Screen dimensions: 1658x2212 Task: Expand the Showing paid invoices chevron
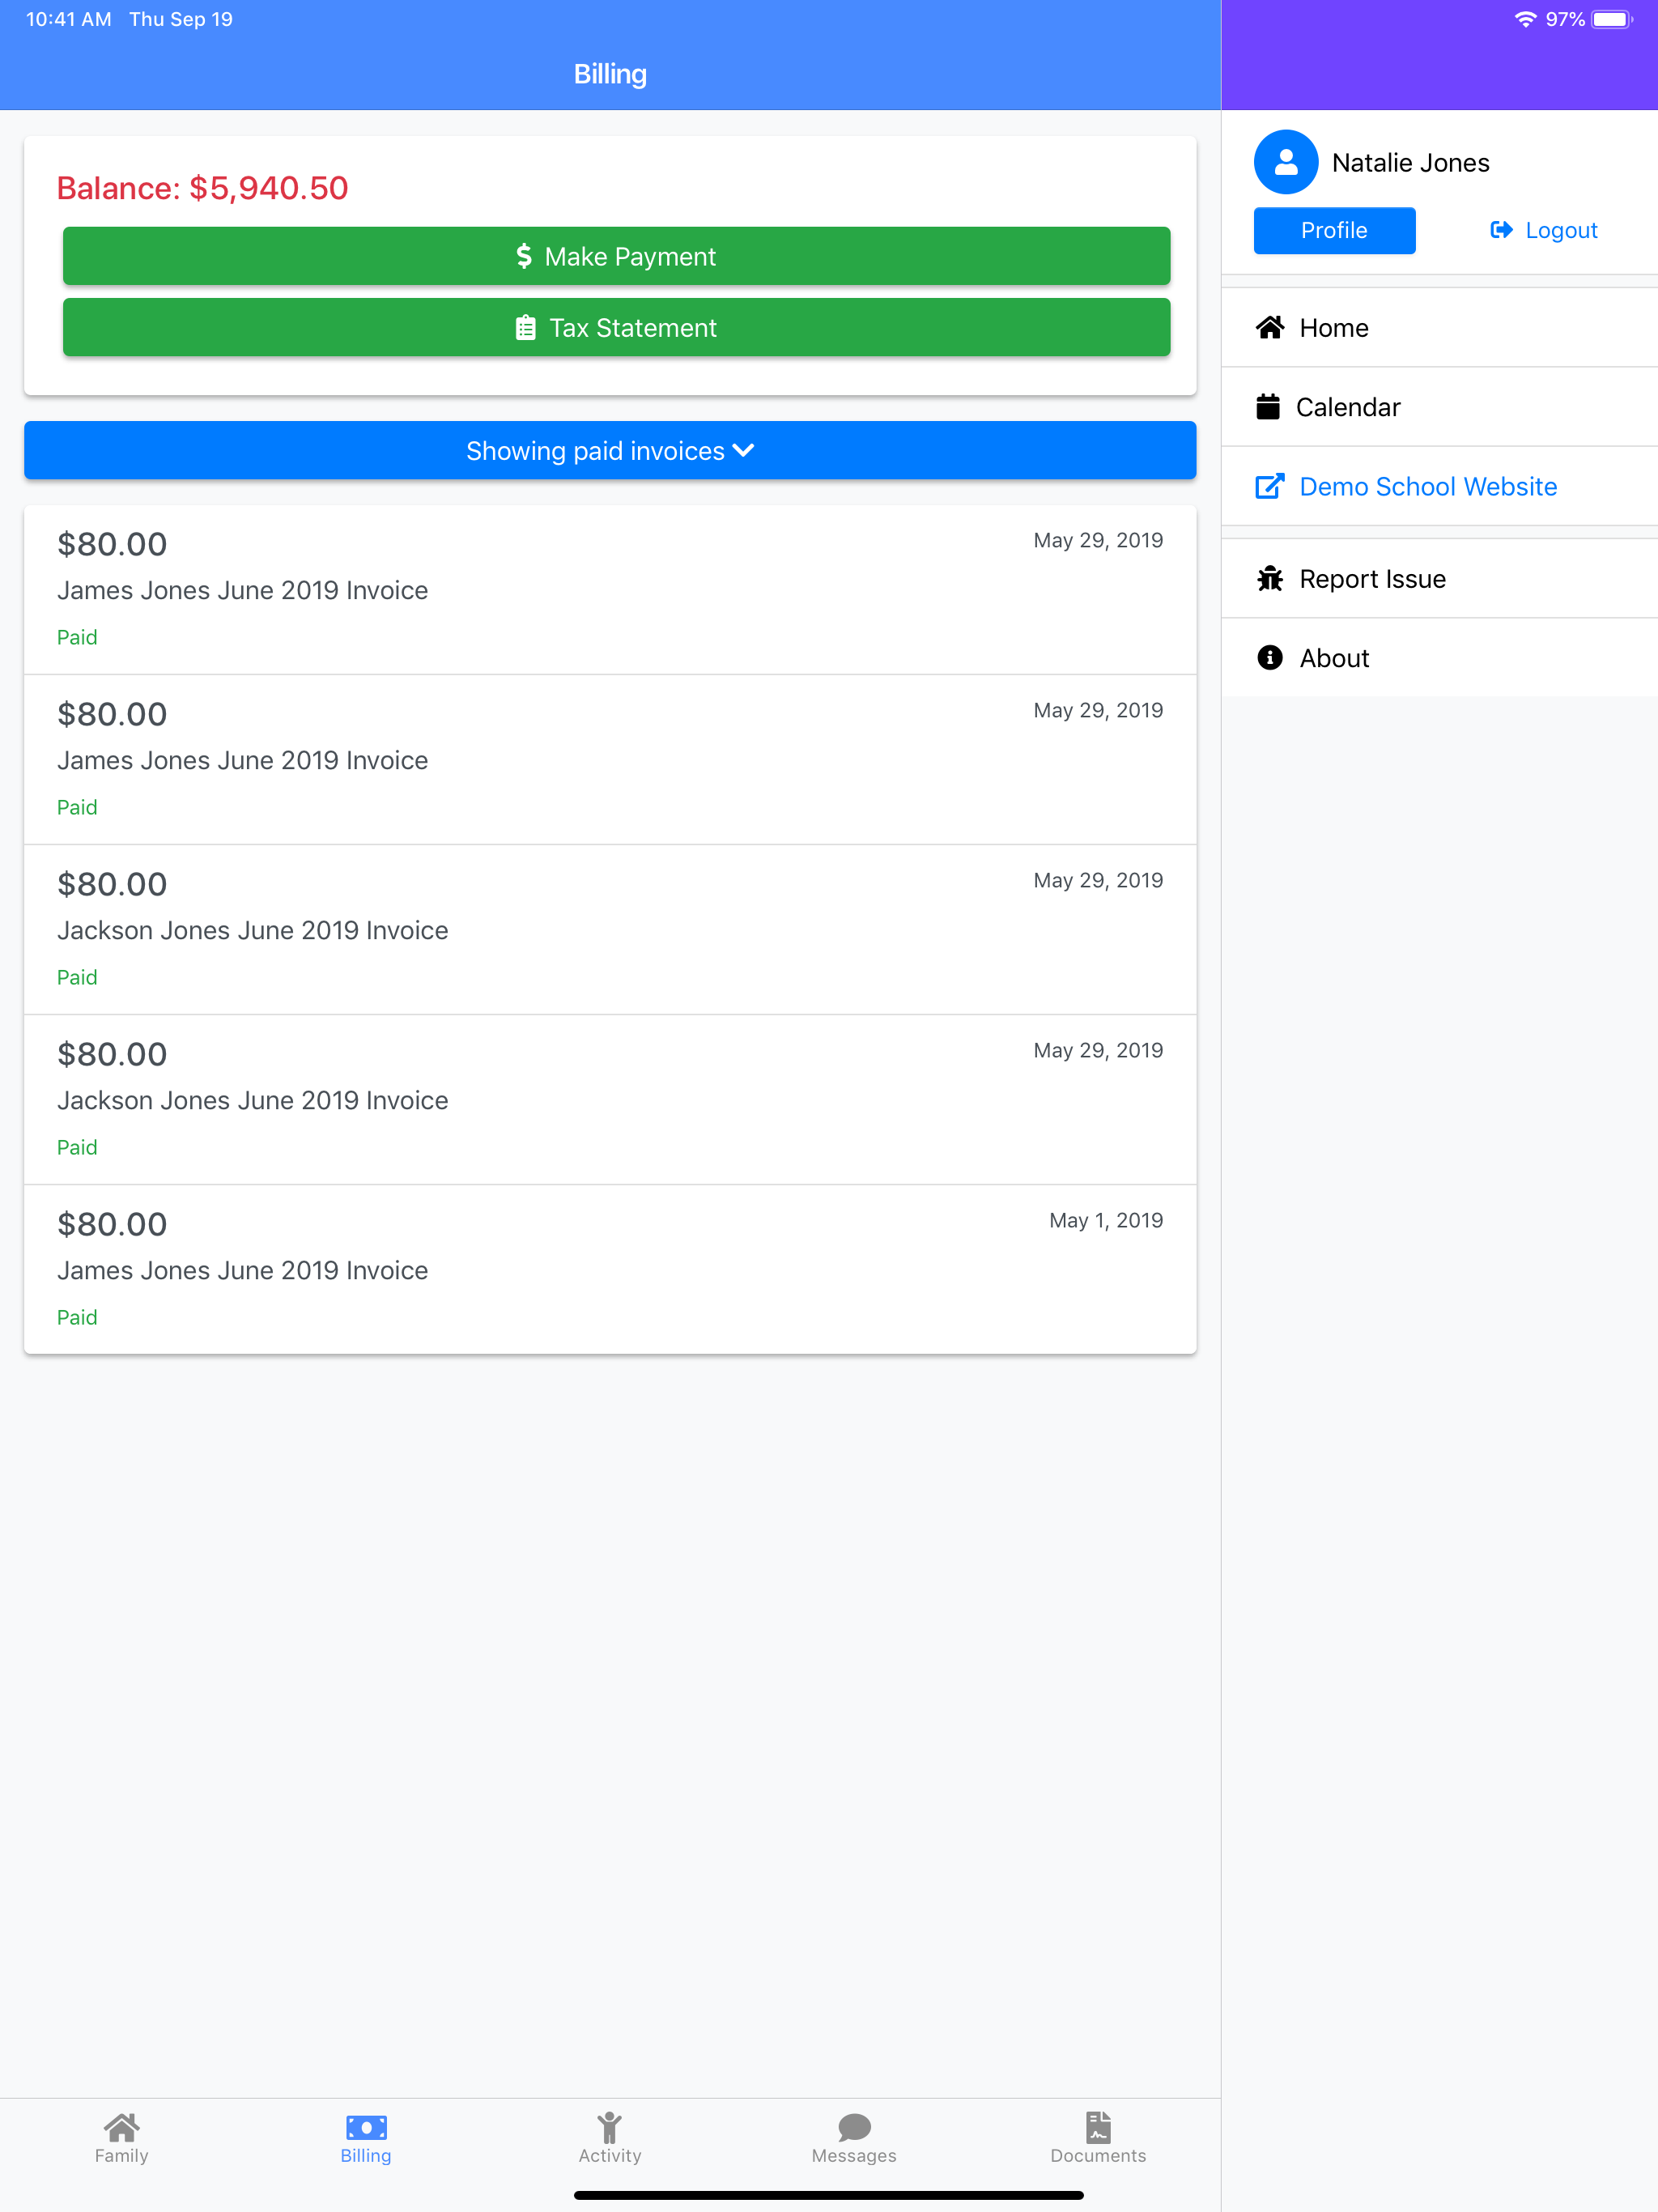[743, 451]
